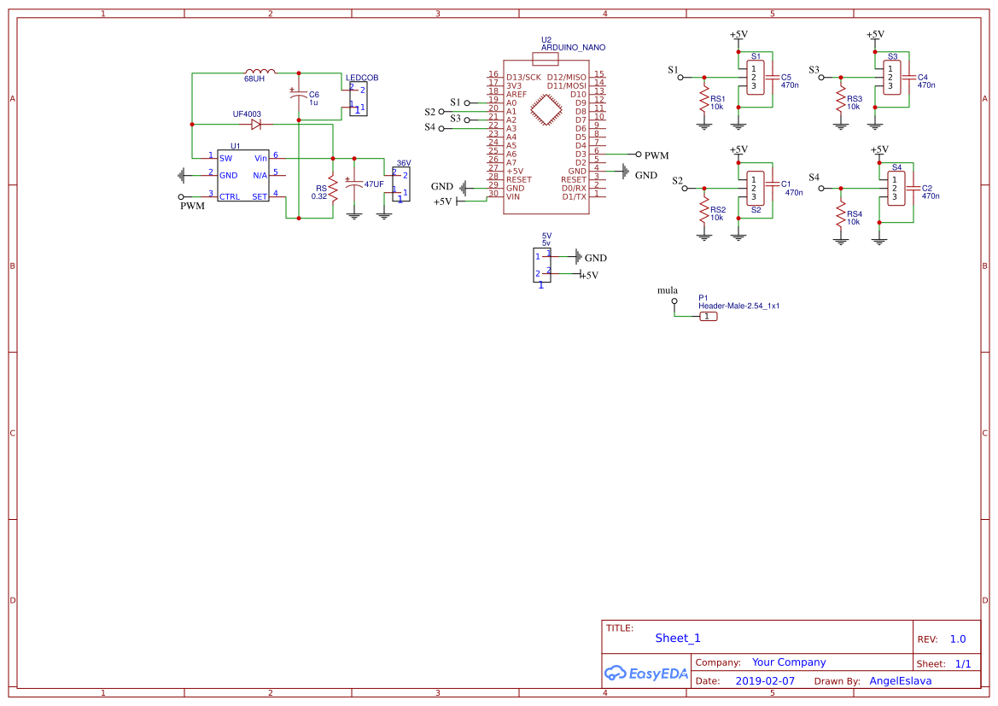The width and height of the screenshot is (998, 706).
Task: Click the Sheet_1 title text
Action: [677, 638]
